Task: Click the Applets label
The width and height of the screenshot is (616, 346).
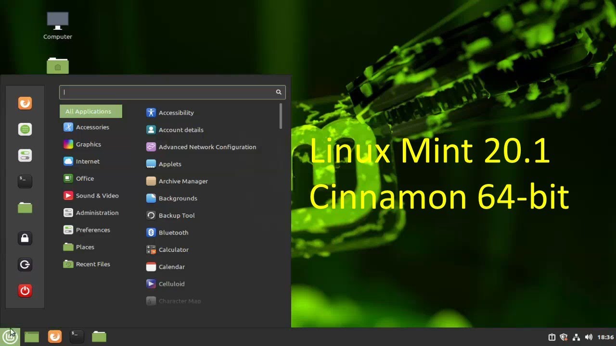Action: click(x=170, y=164)
